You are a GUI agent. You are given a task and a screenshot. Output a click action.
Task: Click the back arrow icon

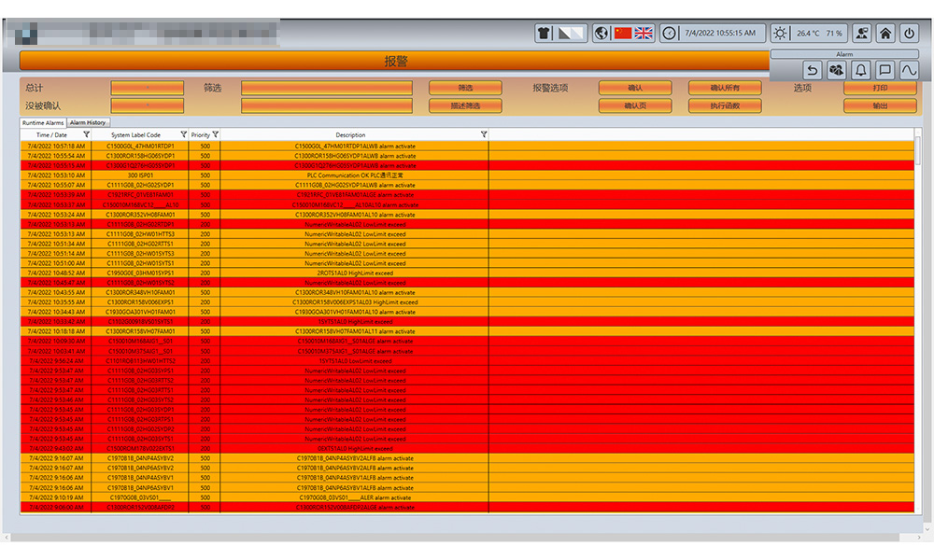[x=813, y=70]
